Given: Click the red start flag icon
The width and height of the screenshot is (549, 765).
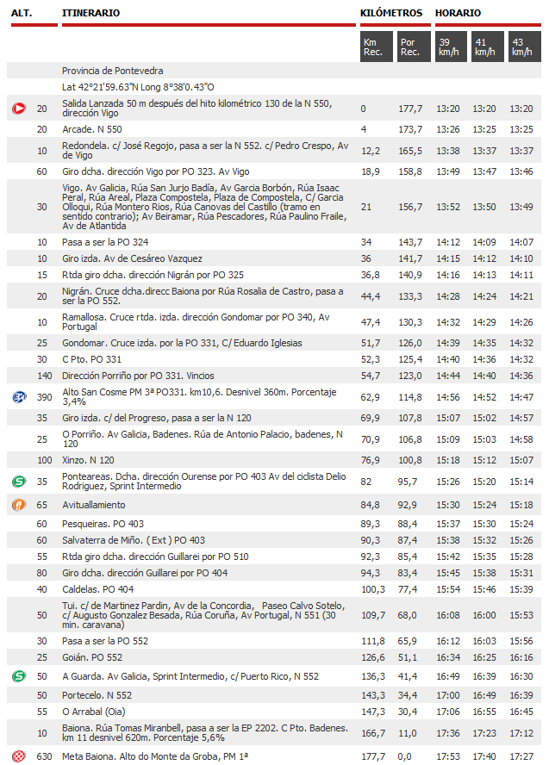Looking at the screenshot, I should 19,109.
